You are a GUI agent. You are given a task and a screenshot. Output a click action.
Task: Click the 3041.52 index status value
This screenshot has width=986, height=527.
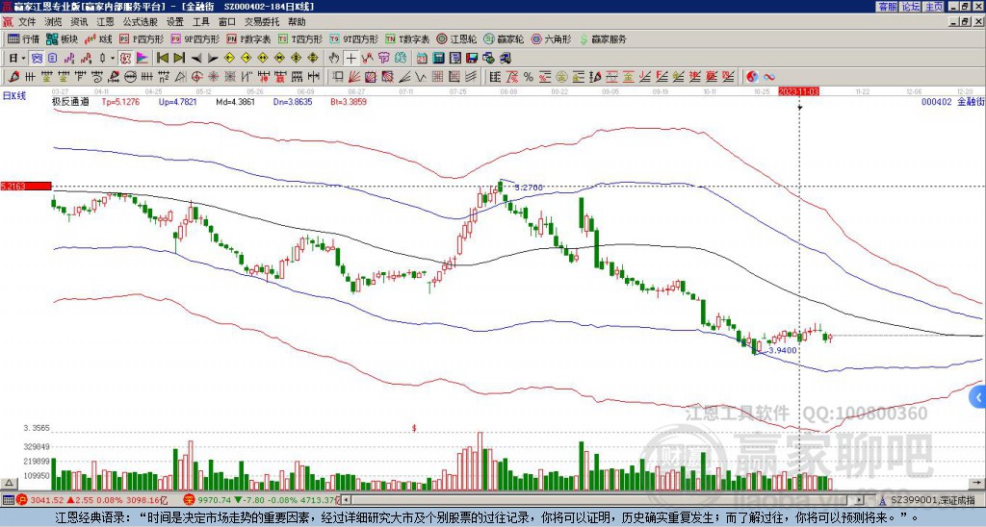tap(47, 500)
